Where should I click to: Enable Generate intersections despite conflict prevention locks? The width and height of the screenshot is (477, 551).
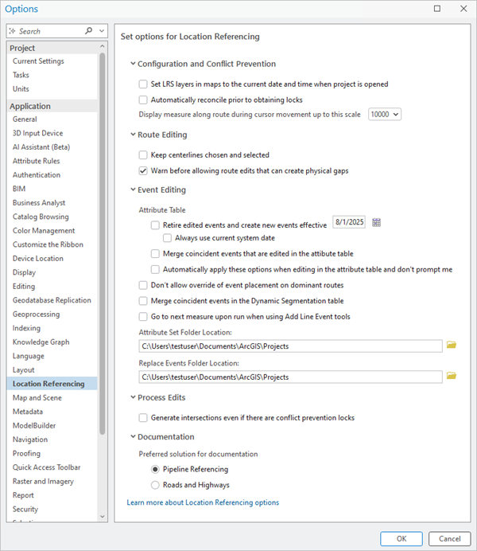143,417
